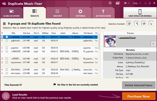Click the File T... column header

click(37, 33)
